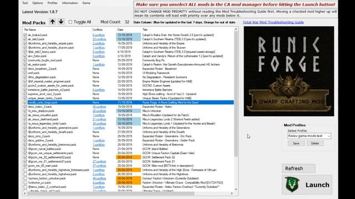Screen dimensions: 355x199
Task: Uncheck @gccm_me_00_main.pack checkbox
Action: (25, 166)
